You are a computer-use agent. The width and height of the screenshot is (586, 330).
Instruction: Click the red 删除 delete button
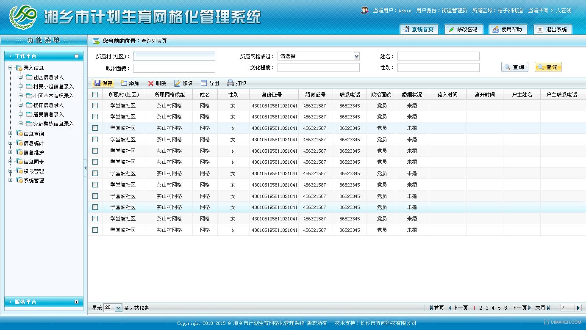(x=157, y=83)
